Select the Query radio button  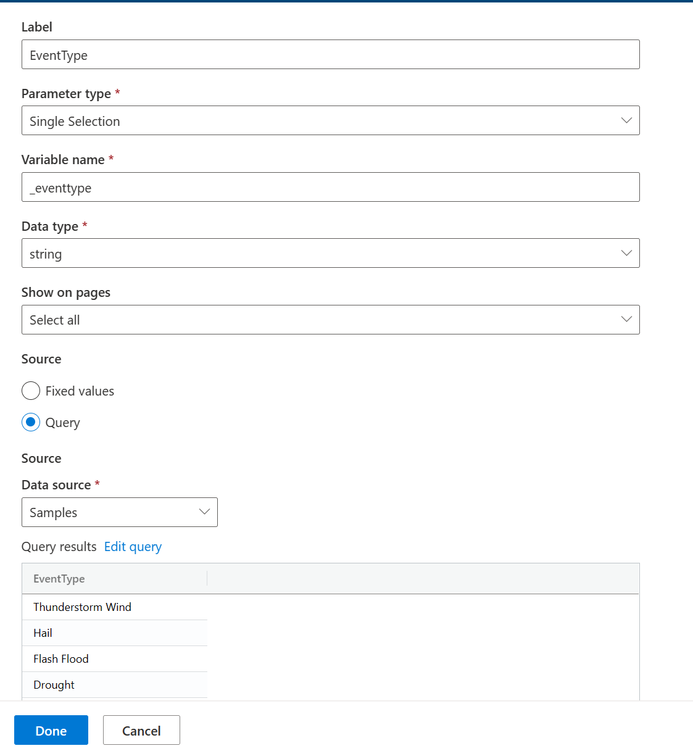tap(31, 422)
